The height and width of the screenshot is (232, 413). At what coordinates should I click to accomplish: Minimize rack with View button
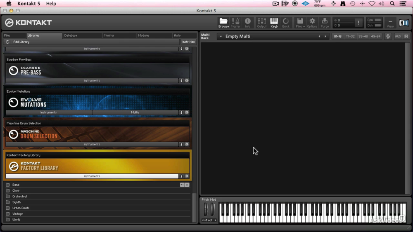point(390,23)
